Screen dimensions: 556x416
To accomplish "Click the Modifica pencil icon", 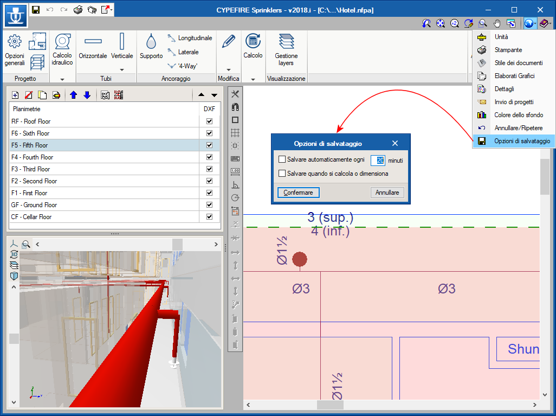I will (x=228, y=42).
